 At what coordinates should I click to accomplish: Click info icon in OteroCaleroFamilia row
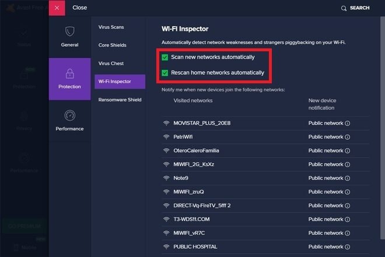348,150
